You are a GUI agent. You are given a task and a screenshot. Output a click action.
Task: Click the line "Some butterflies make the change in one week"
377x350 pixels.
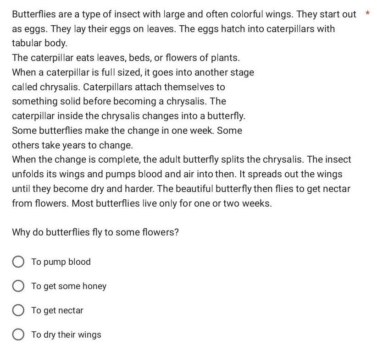[127, 131]
